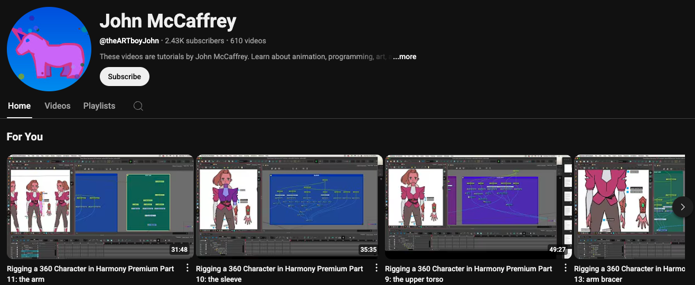
Task: Open options menu for Part 9: upper torso
Action: [x=566, y=268]
